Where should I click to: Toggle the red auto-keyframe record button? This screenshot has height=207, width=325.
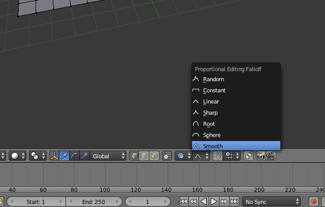314,202
